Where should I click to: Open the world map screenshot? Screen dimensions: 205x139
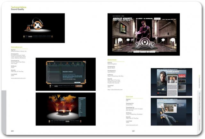tap(66, 109)
